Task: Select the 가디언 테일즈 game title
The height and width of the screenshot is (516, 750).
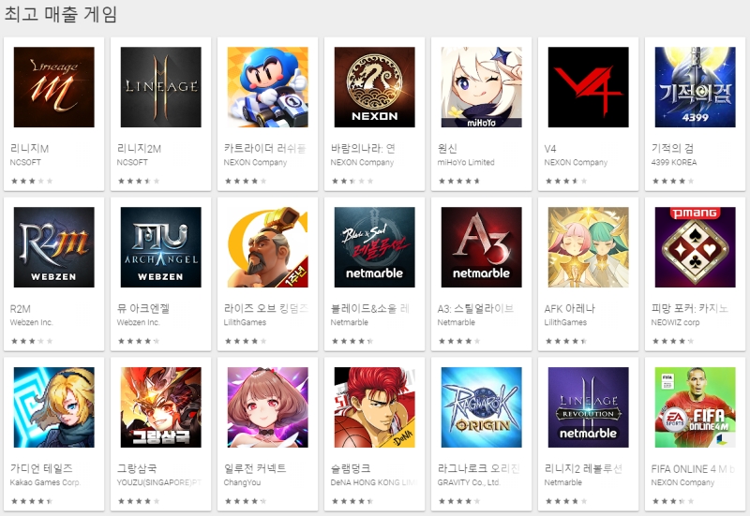Action: point(41,468)
